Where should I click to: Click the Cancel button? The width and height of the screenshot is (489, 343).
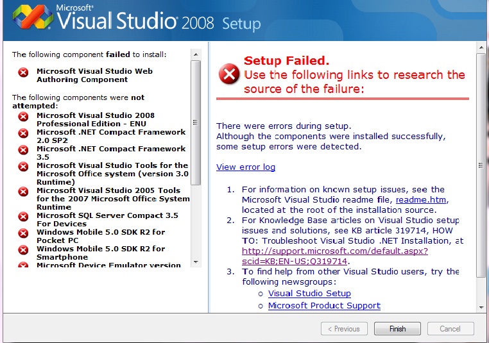tap(450, 329)
